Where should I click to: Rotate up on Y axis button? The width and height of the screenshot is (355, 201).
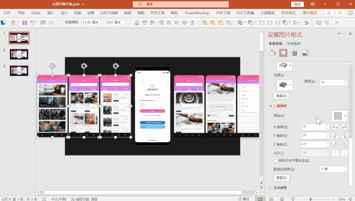click(335, 136)
